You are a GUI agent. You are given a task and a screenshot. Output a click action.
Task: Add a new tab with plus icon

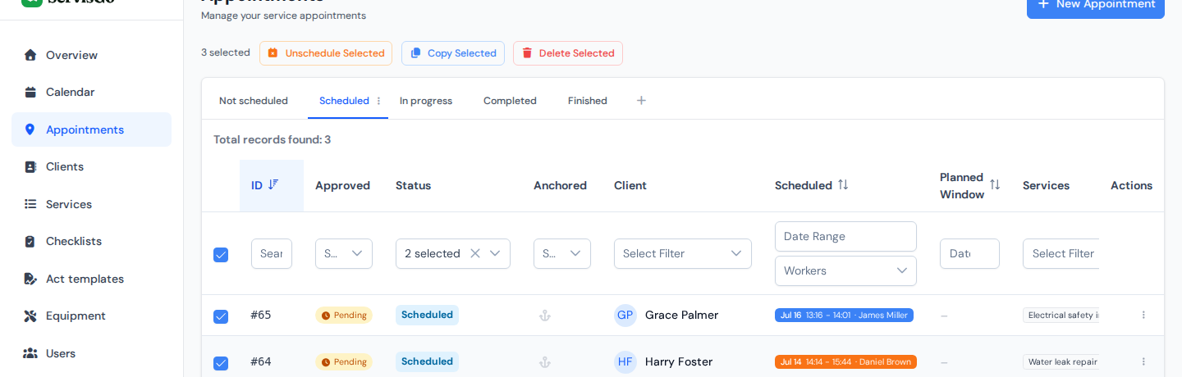(x=641, y=100)
